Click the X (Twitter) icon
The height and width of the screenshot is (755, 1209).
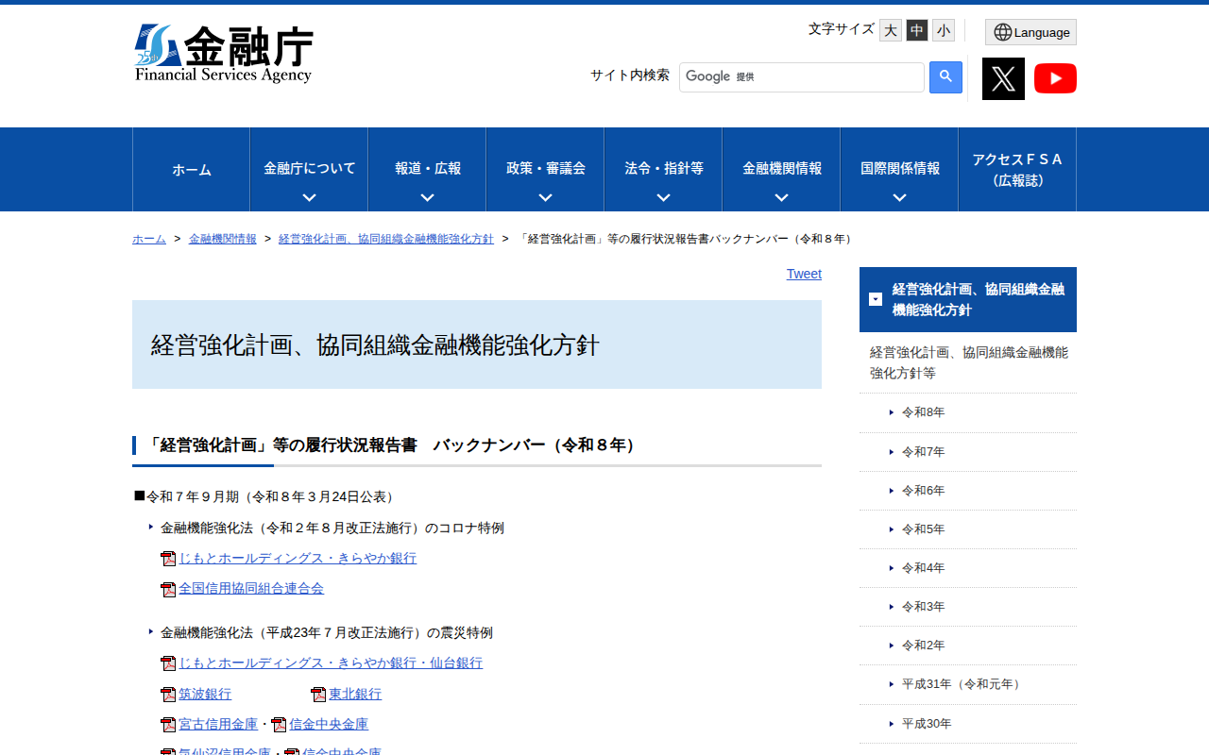click(1003, 78)
